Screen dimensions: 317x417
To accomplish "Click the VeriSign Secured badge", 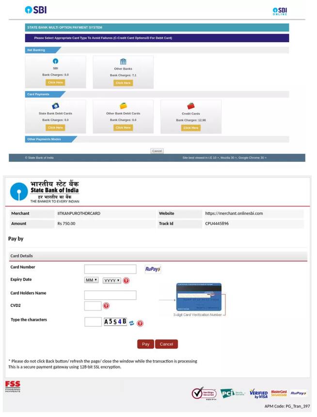I will tap(204, 393).
